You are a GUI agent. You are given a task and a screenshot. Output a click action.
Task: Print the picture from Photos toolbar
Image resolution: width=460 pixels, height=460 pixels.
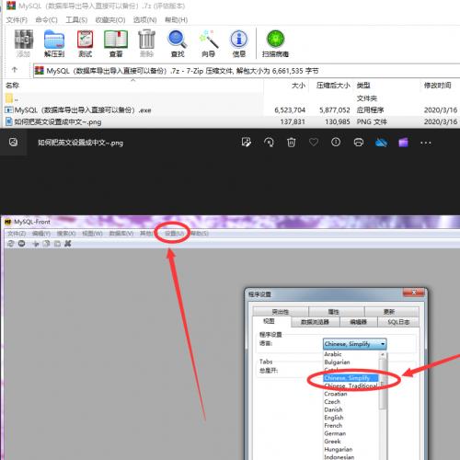359,143
